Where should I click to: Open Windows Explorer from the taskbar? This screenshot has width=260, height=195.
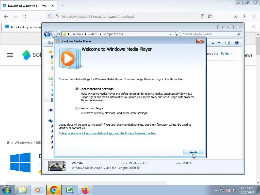pos(23,190)
